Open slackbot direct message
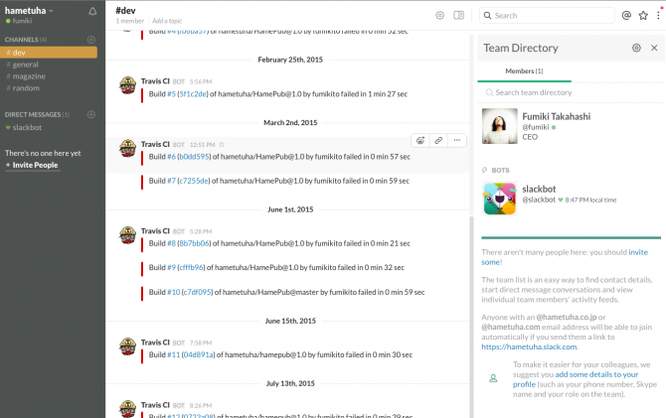This screenshot has height=418, width=666. click(27, 127)
